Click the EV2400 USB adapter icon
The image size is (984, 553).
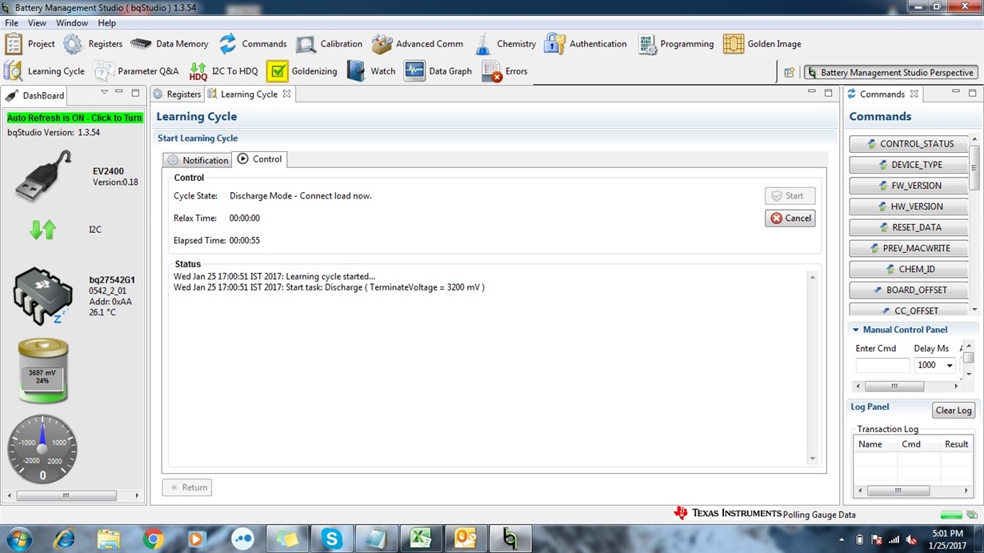point(45,176)
